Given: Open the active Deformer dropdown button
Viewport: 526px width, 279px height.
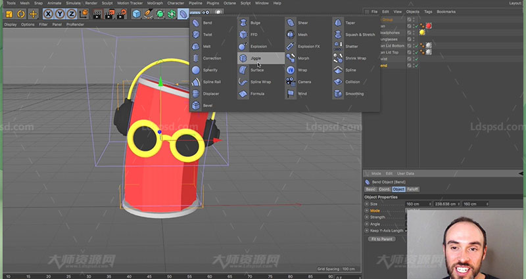Looking at the screenshot, I should (183, 14).
